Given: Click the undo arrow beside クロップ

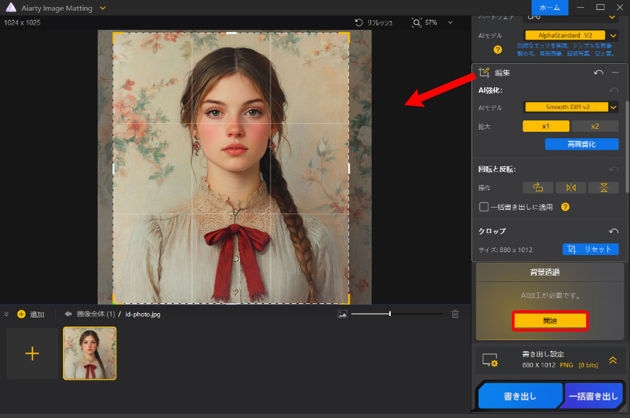Looking at the screenshot, I should [x=614, y=232].
